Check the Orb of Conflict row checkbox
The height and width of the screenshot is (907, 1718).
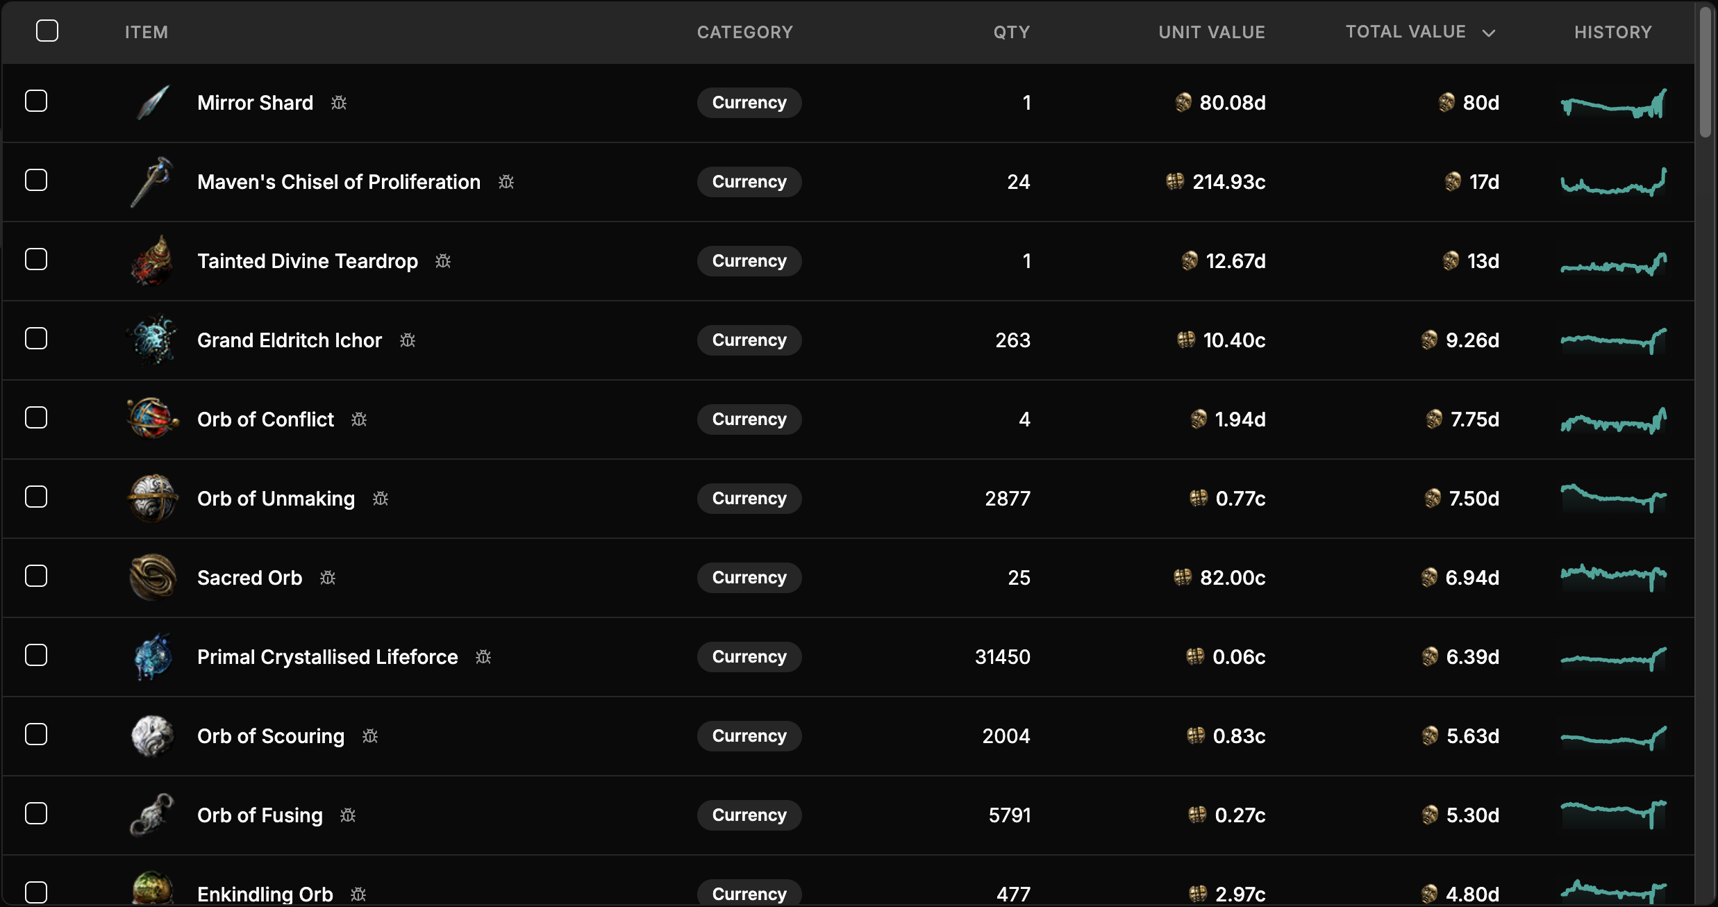pyautogui.click(x=36, y=418)
